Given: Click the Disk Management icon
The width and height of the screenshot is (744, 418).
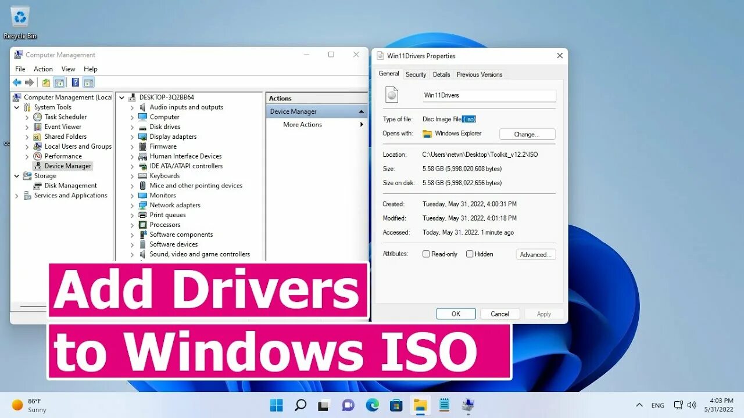Looking at the screenshot, I should [x=38, y=185].
